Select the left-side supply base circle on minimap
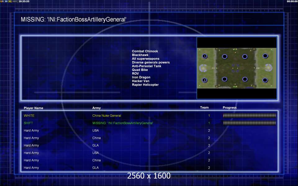This screenshot has width=298, height=186. 203,68
